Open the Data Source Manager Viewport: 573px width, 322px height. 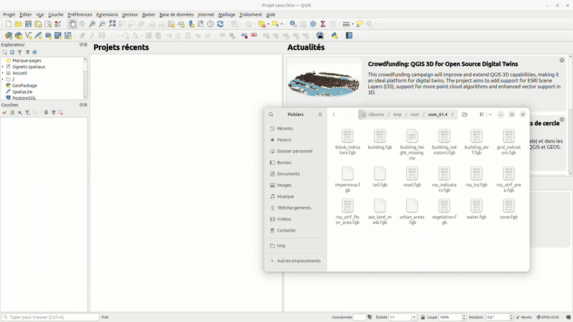click(x=9, y=35)
